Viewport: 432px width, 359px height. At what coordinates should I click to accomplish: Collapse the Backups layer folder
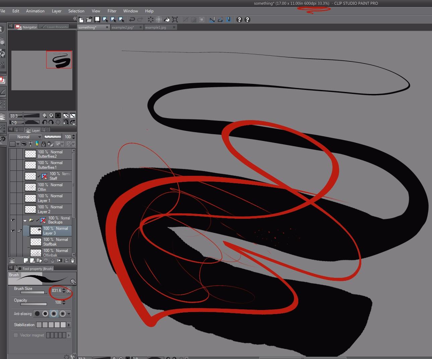point(25,220)
